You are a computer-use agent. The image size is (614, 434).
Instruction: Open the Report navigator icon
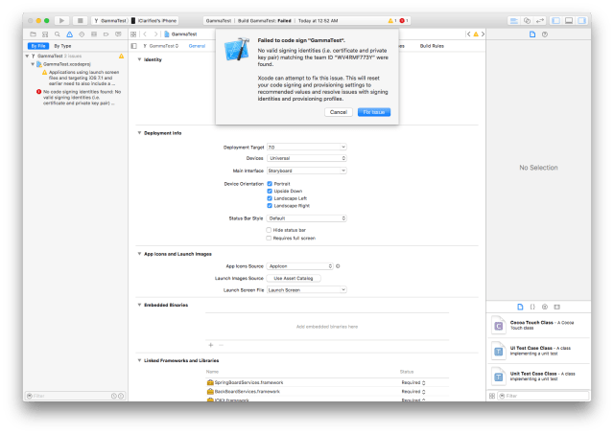(x=118, y=34)
